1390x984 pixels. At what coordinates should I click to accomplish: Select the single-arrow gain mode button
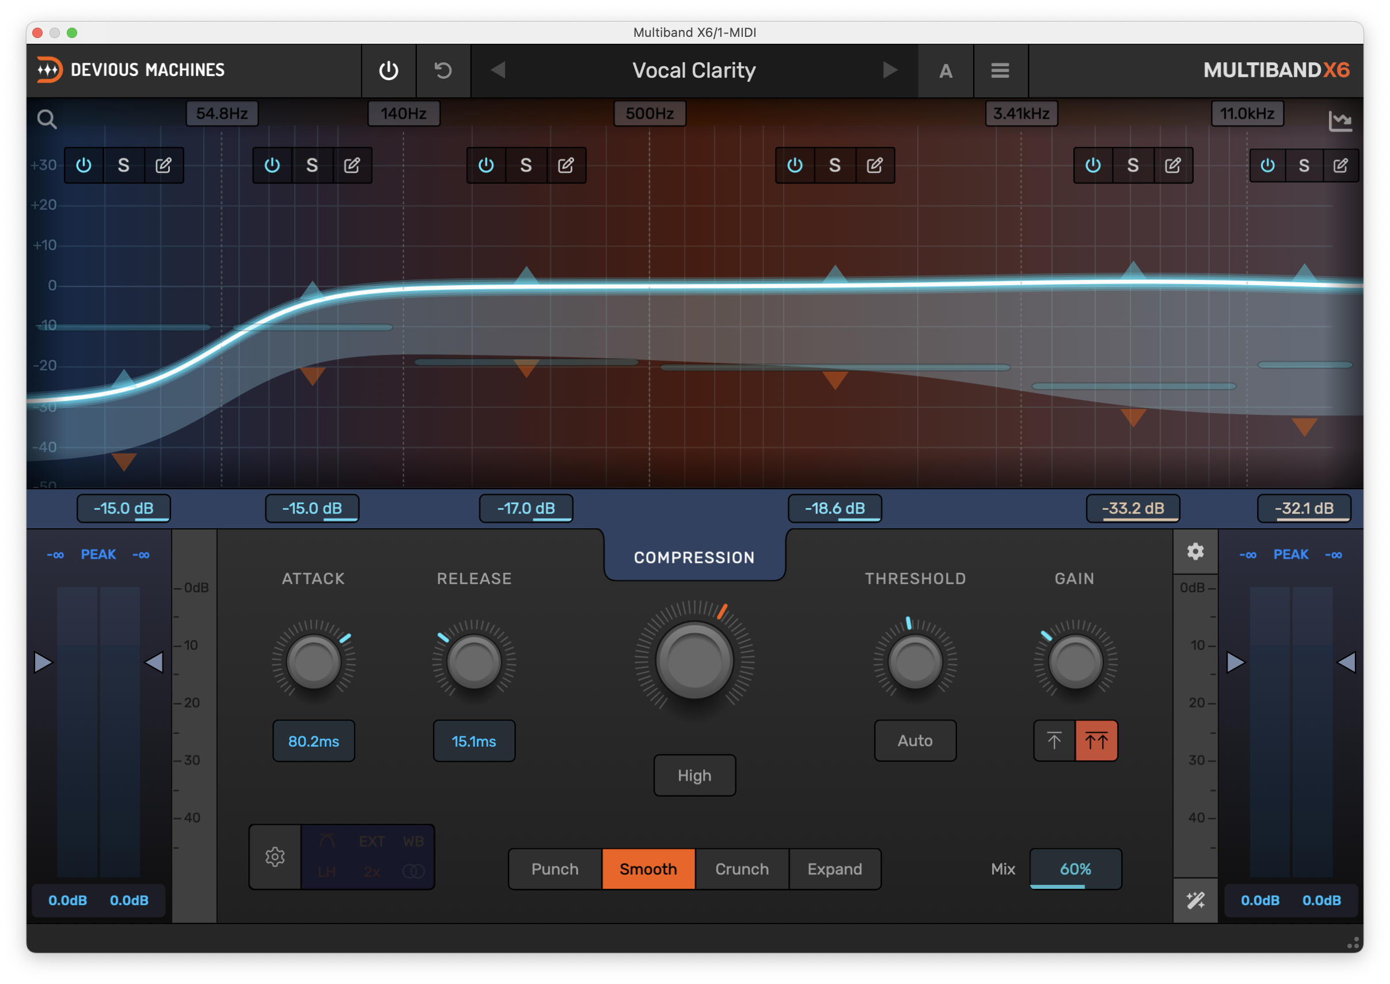tap(1054, 740)
